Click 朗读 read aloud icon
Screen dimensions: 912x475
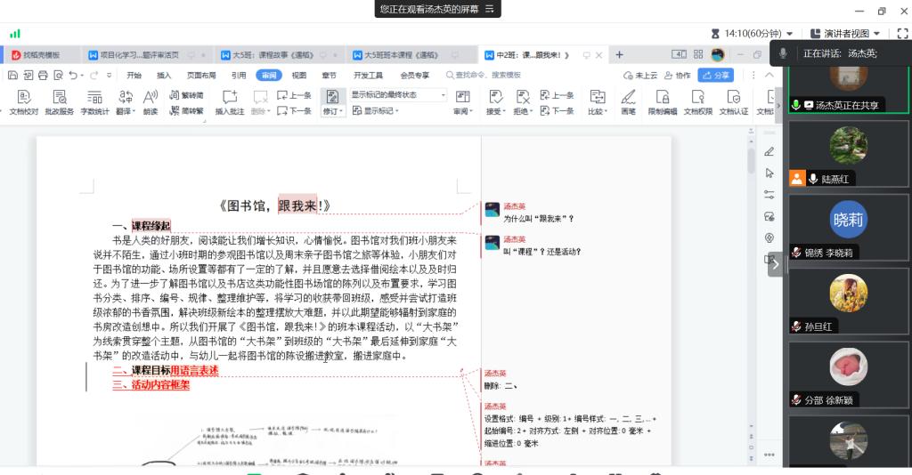pos(151,102)
